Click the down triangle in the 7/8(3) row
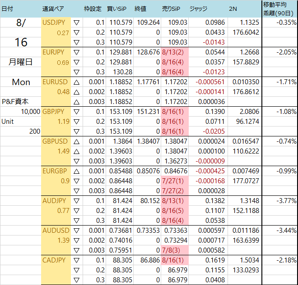Image resolution: width=298 pixels, height=285 pixels. tap(76, 250)
